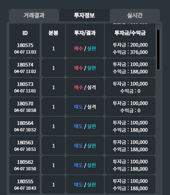The image size is (170, 195).
Task: Click the 투자금/수익금 column header
Action: pos(130,33)
